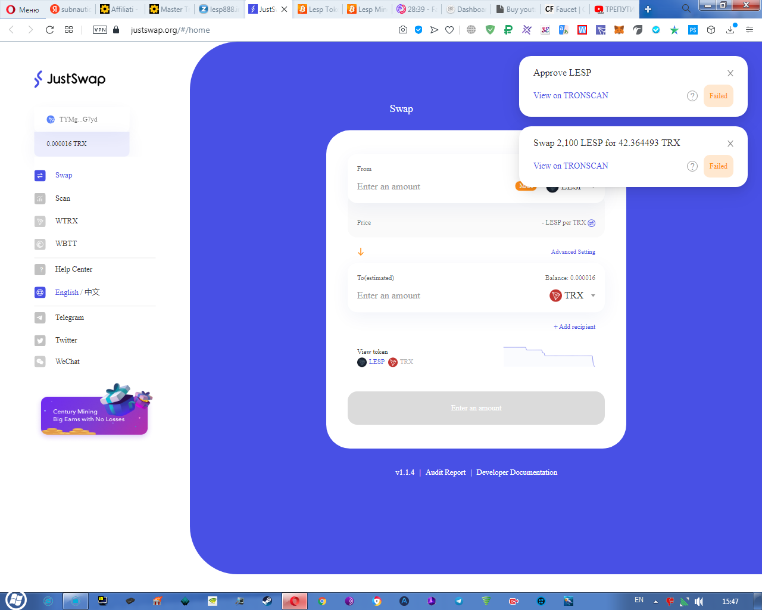This screenshot has width=762, height=610.
Task: Click the orange swap direction arrow
Action: pos(361,252)
